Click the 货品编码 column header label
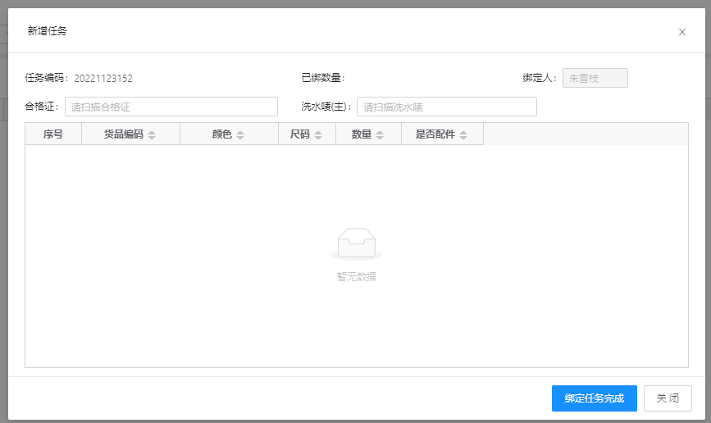 pos(123,134)
